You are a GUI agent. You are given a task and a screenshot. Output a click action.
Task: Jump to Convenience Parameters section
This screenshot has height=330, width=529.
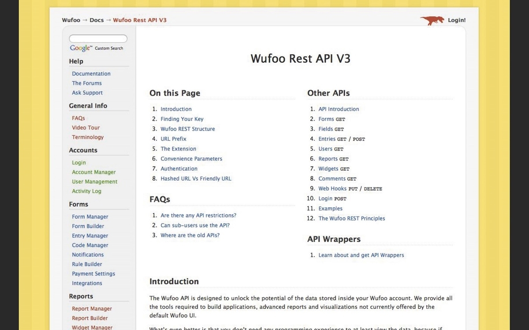pyautogui.click(x=191, y=159)
